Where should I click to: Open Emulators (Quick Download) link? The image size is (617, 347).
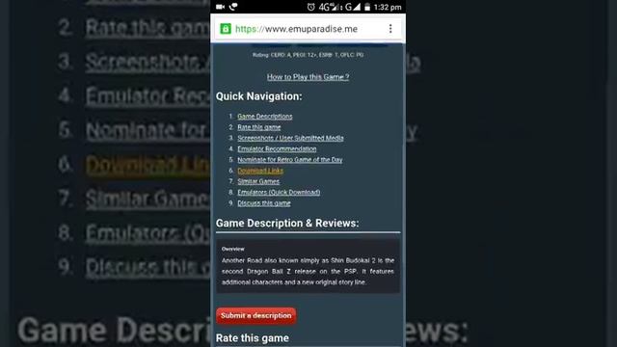(x=279, y=192)
